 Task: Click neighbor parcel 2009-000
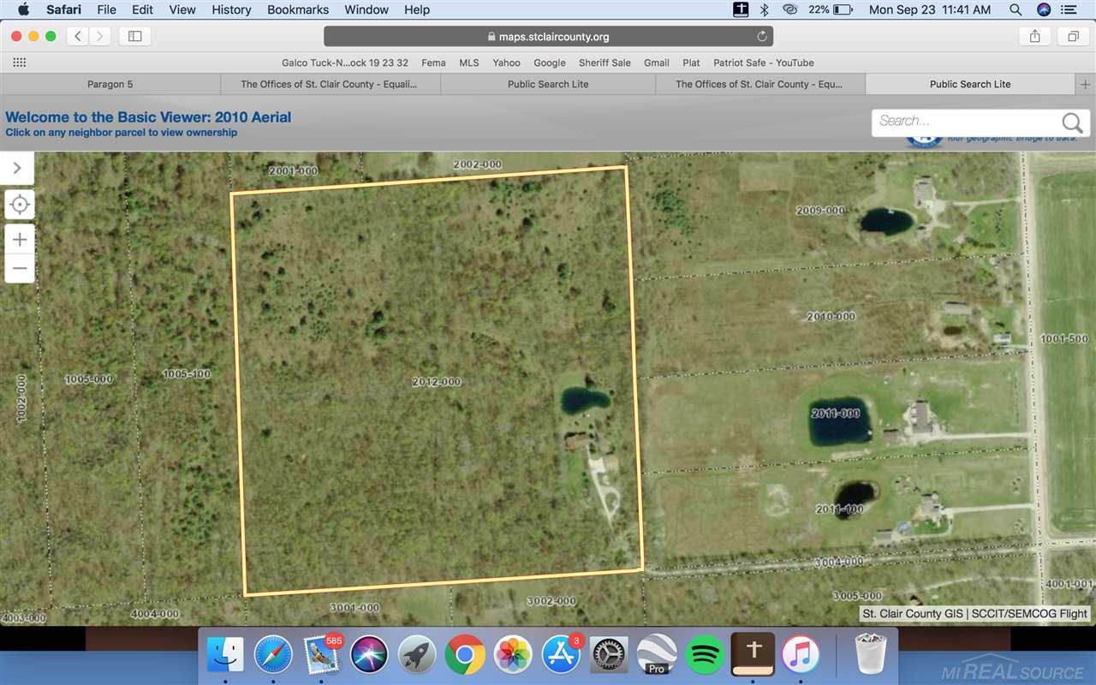[820, 211]
